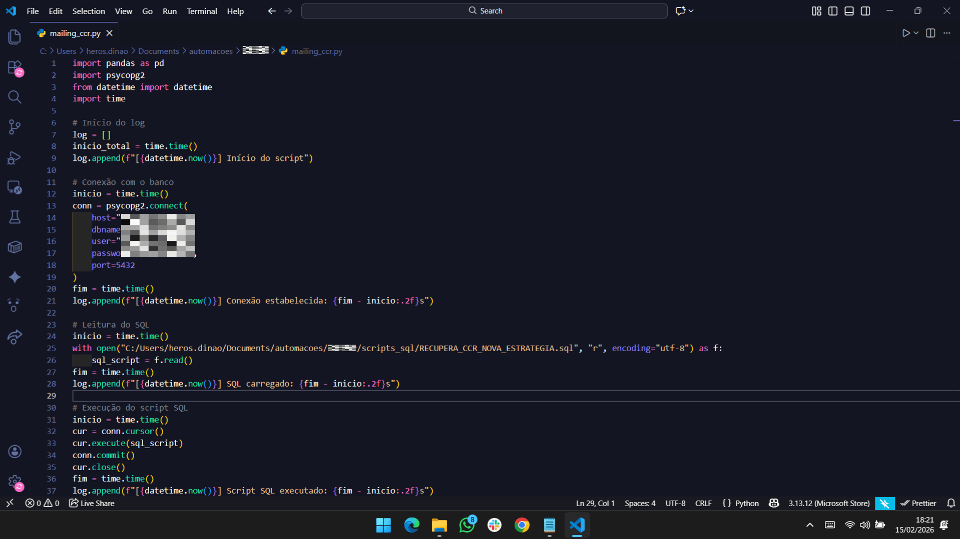Select the mailing_ccr.py editor tab
960x539 pixels.
coord(75,33)
